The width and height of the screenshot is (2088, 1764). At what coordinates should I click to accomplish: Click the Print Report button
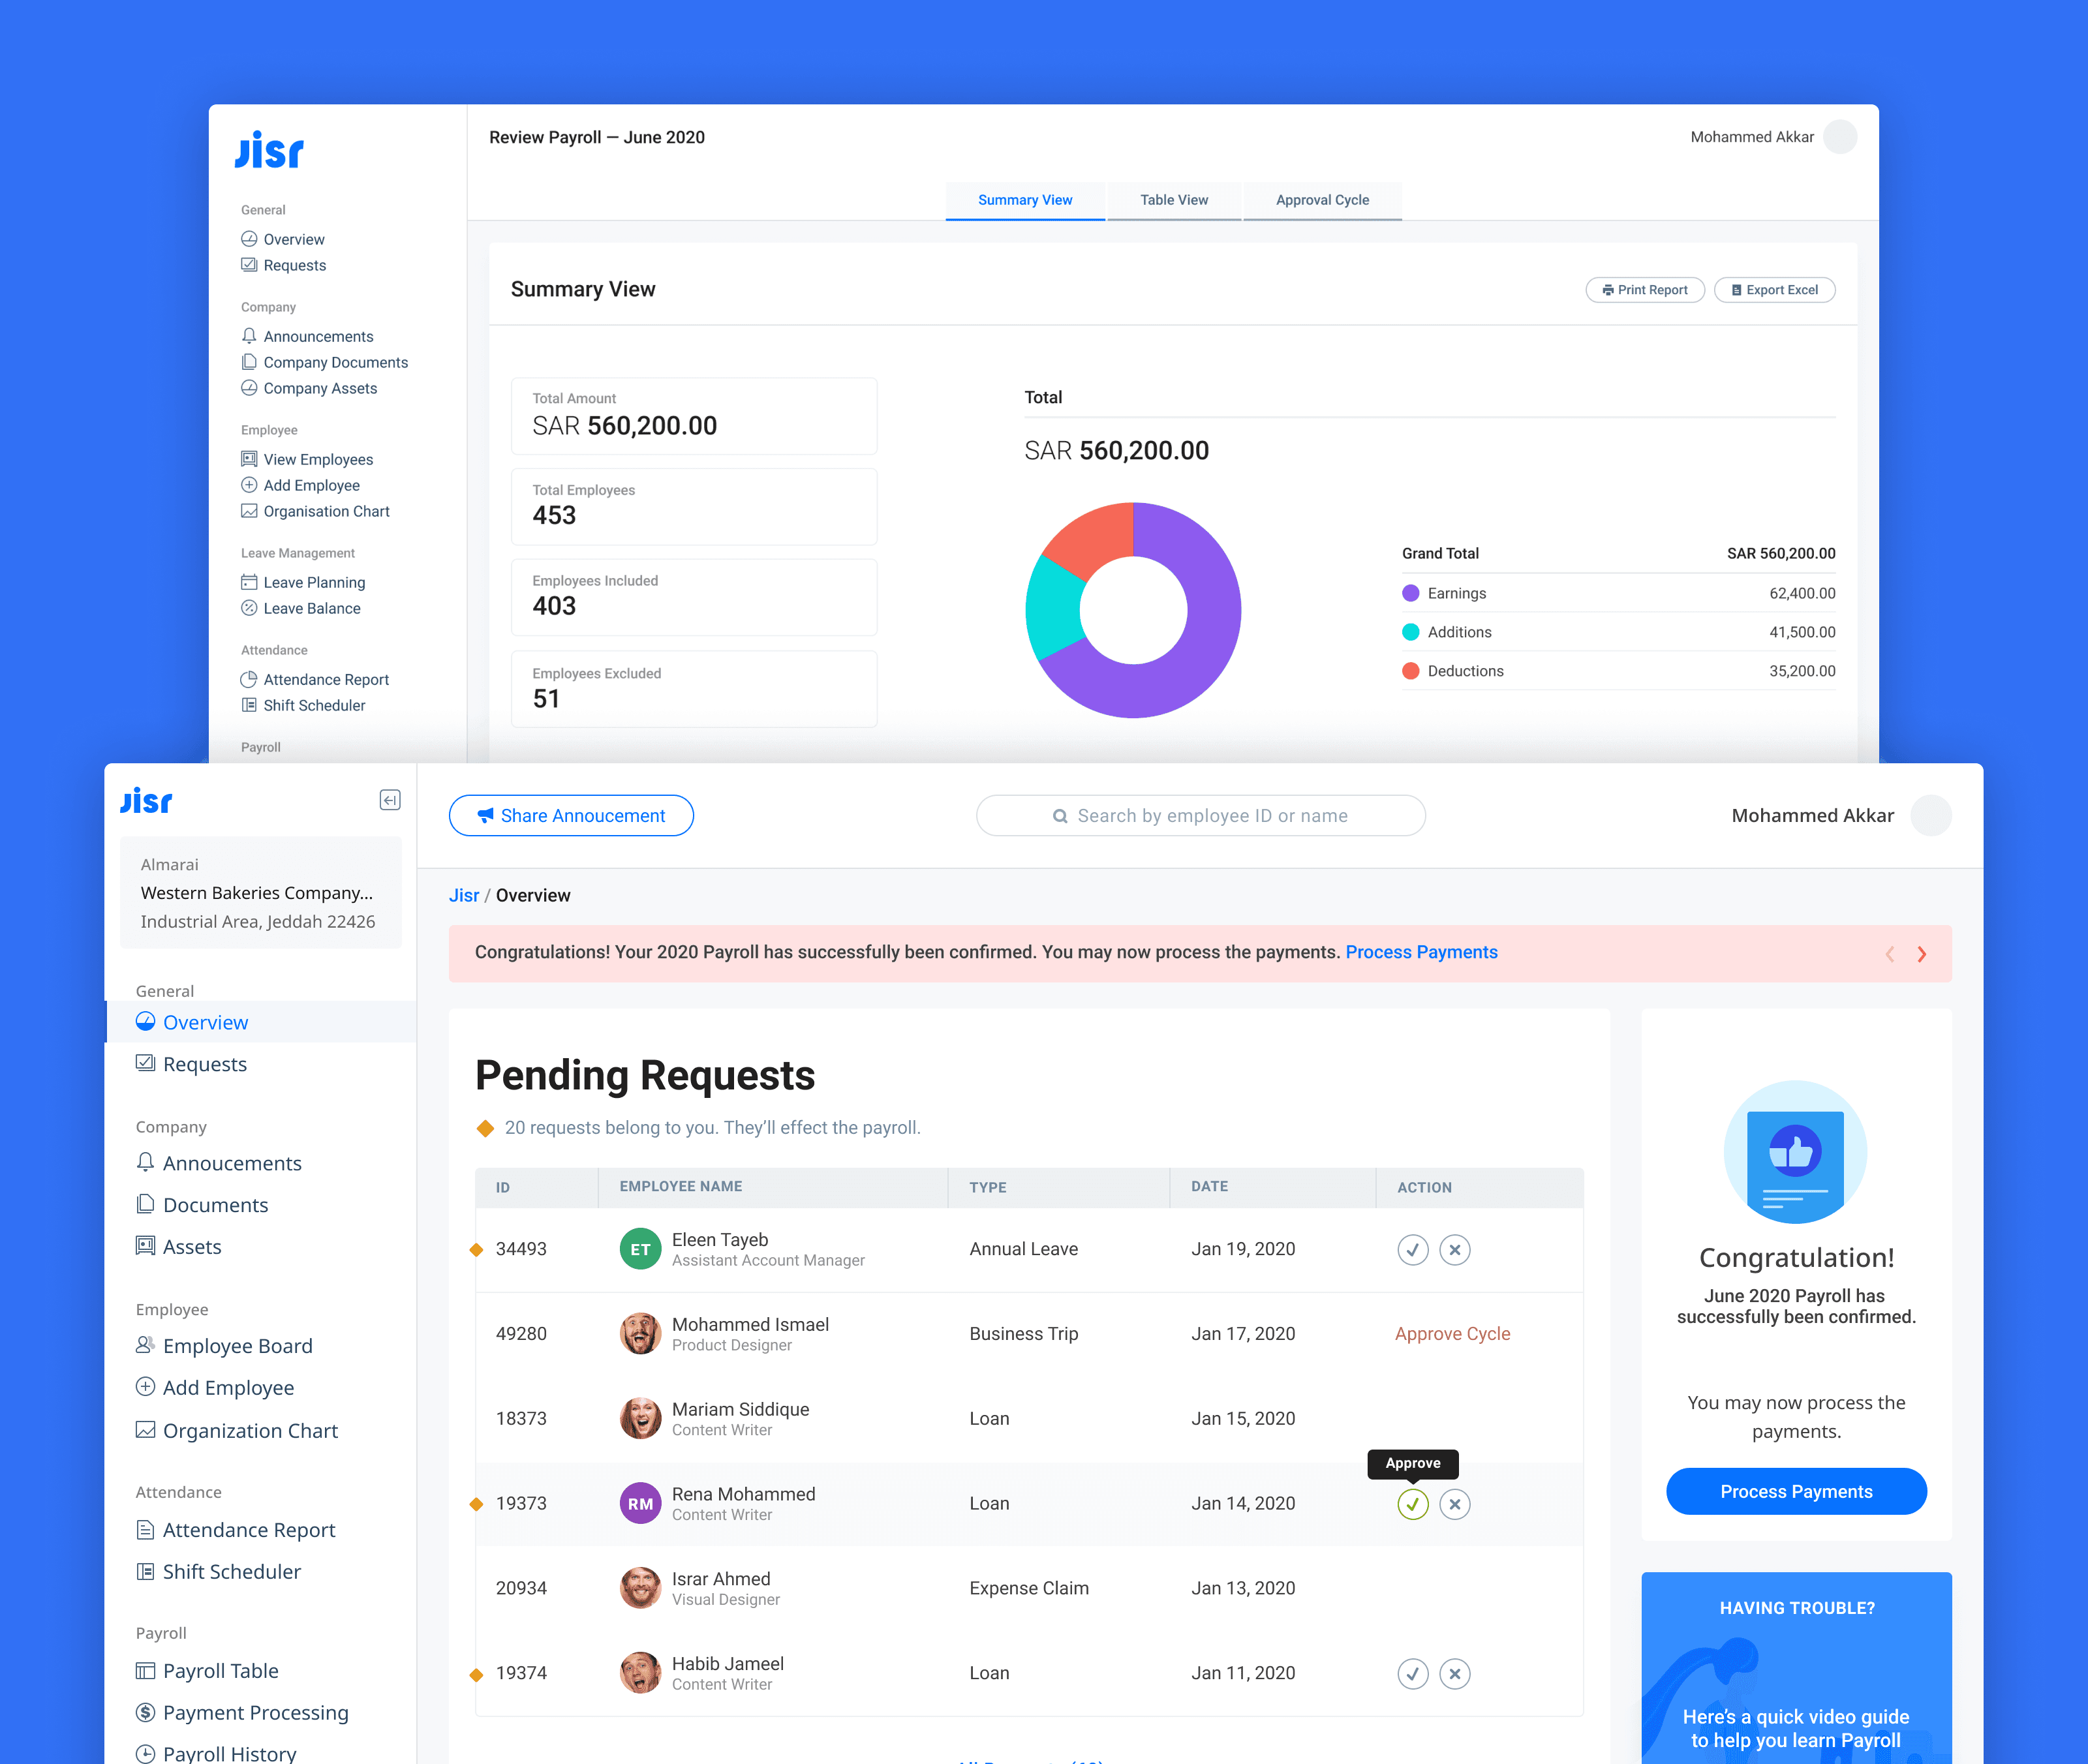(x=1645, y=290)
